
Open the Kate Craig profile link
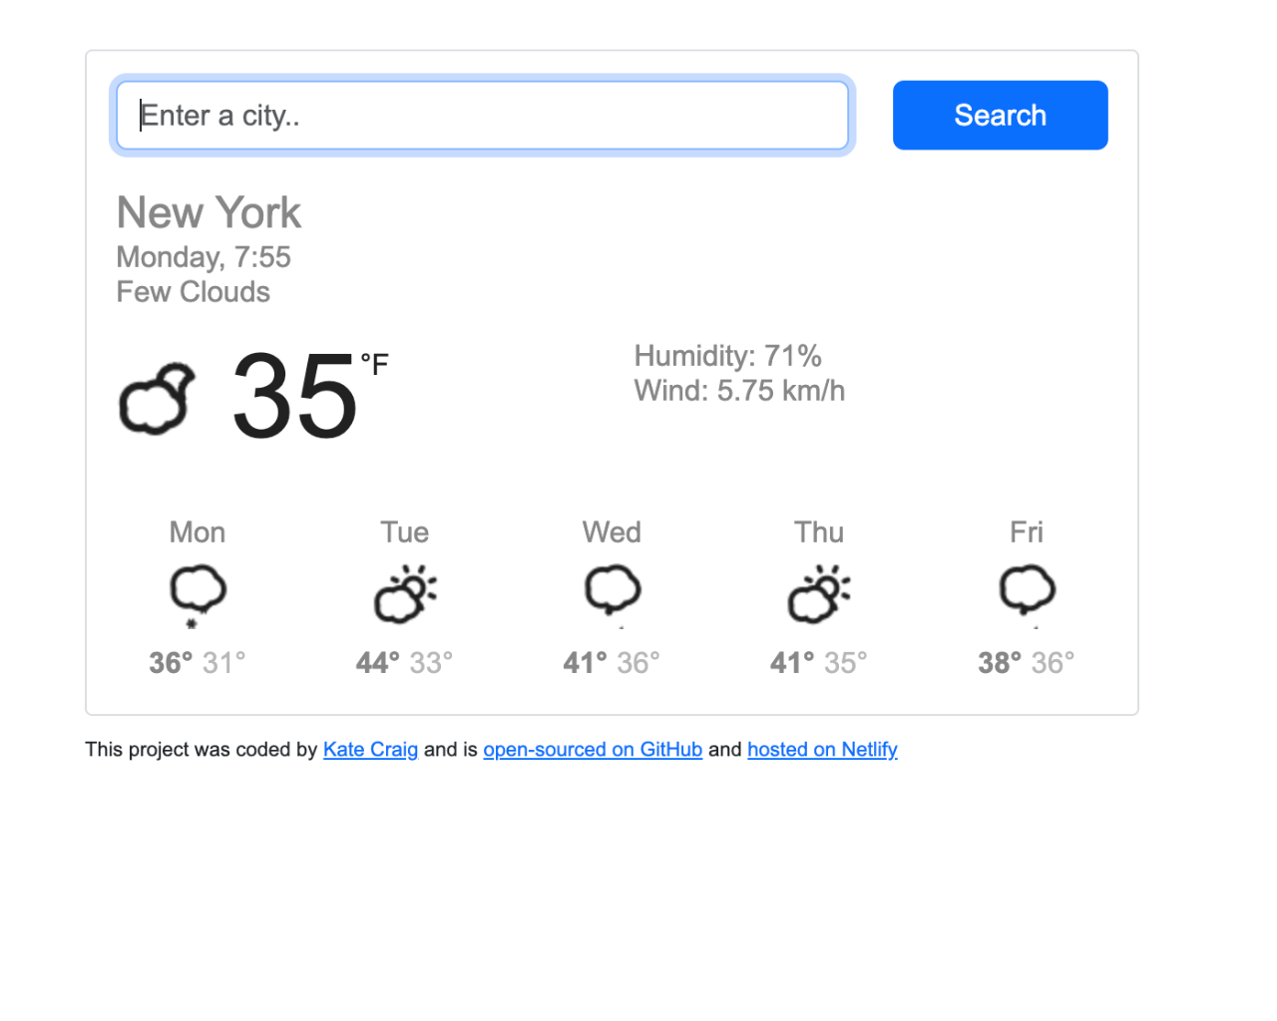click(x=370, y=749)
